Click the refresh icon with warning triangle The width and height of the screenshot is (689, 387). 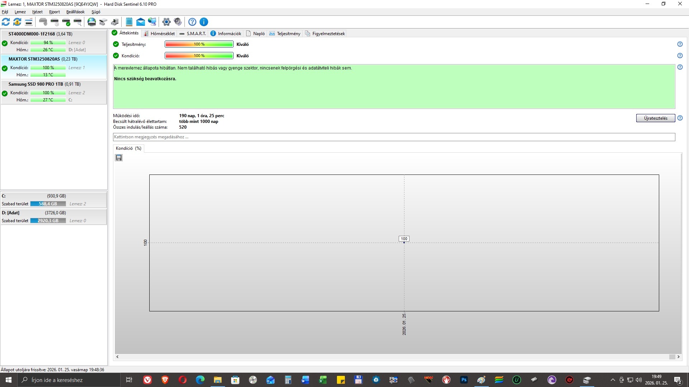17,22
